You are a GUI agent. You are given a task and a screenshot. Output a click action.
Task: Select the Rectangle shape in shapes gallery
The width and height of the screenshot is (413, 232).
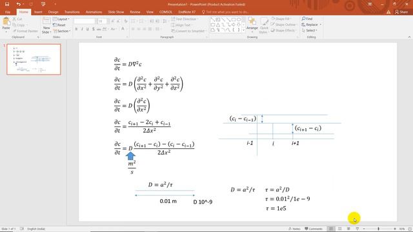pos(234,19)
